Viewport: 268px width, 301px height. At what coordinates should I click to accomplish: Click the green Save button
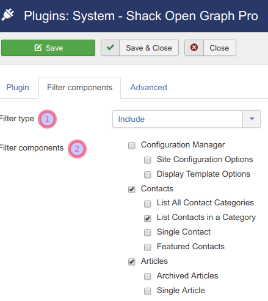click(x=48, y=48)
